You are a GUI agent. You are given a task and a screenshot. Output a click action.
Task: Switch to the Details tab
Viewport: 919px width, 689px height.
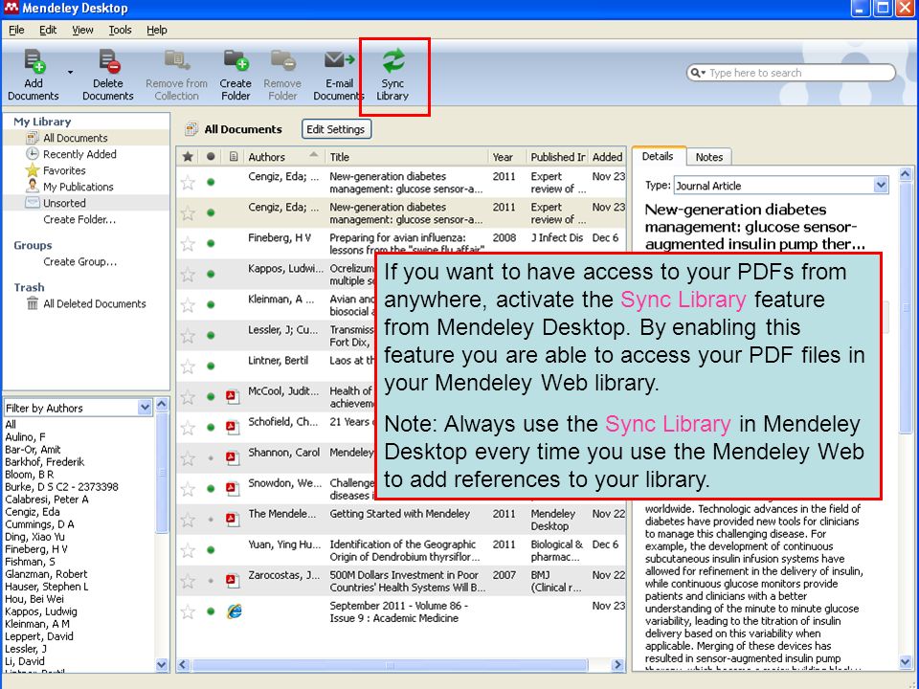coord(658,156)
